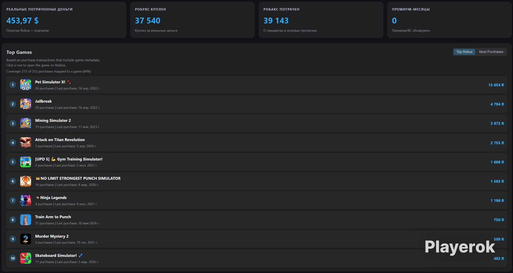Viewport: 513px width, 273px height.
Task: Click the Gym Training Simulator game icon
Action: point(25,162)
